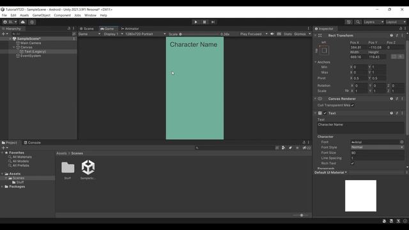Click the Step frame button
The width and height of the screenshot is (409, 230).
point(213,22)
